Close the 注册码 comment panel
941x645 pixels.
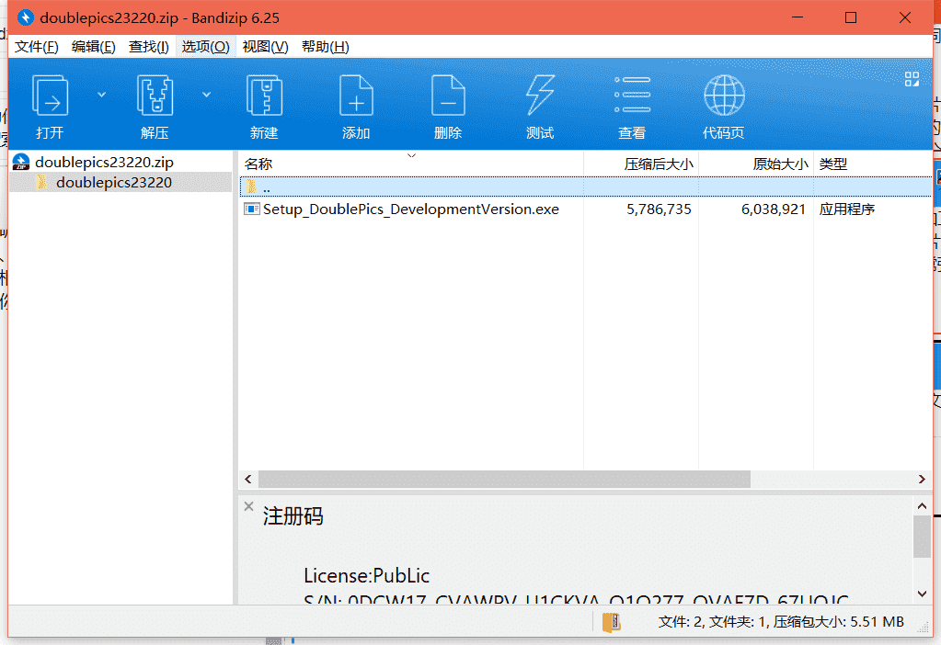249,506
